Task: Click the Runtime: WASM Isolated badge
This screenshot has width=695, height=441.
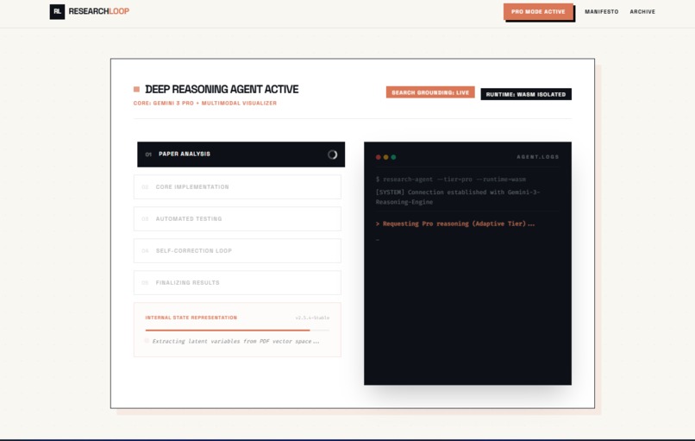Action: (x=526, y=94)
